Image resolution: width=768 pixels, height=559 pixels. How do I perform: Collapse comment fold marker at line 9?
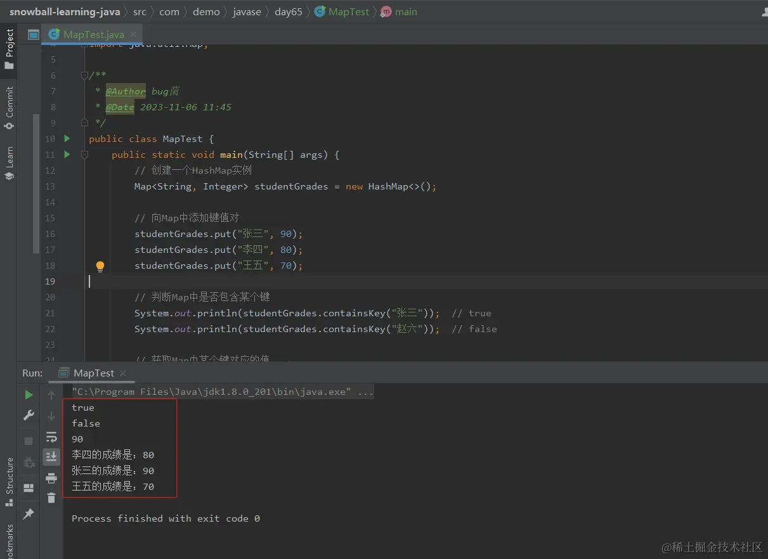click(85, 122)
